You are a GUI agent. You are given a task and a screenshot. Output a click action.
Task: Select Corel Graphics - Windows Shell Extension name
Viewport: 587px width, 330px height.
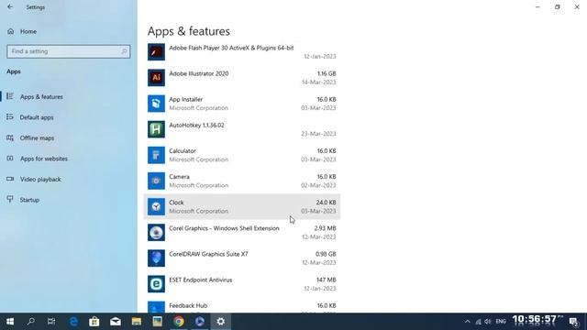[x=224, y=228]
